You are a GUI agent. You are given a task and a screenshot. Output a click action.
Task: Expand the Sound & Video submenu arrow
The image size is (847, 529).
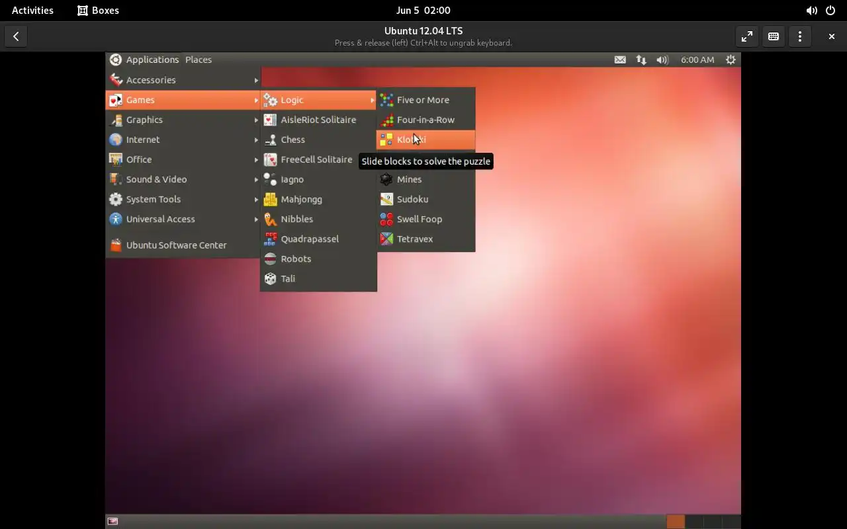(x=256, y=179)
